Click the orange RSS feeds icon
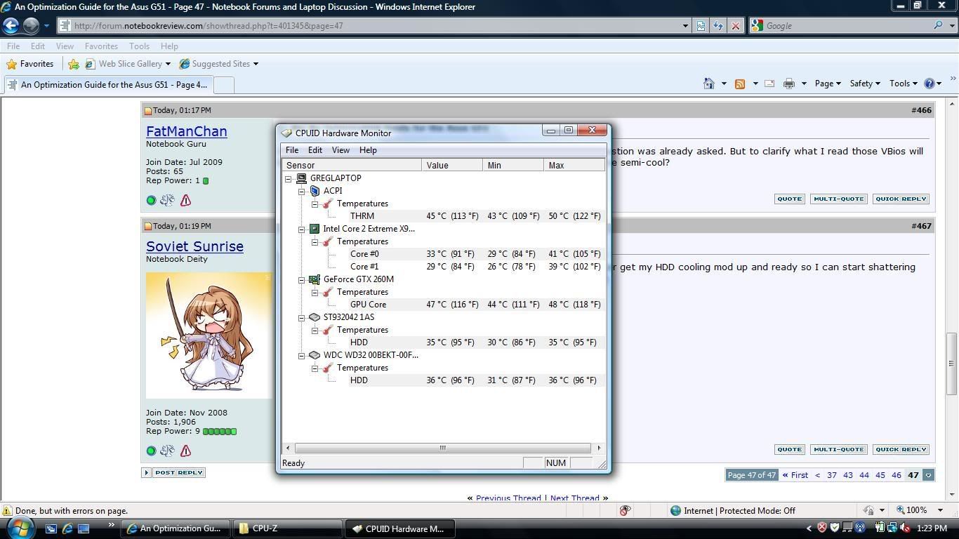959x539 pixels. (740, 84)
